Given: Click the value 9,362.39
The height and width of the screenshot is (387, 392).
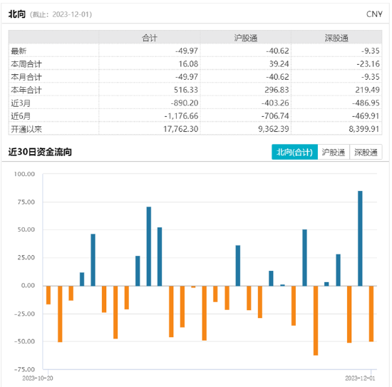Looking at the screenshot, I should (x=274, y=129).
